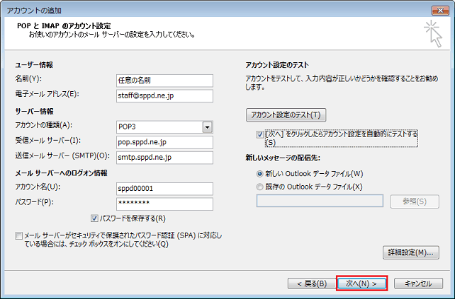Click the アカウント名 field sppd00001

(x=164, y=189)
